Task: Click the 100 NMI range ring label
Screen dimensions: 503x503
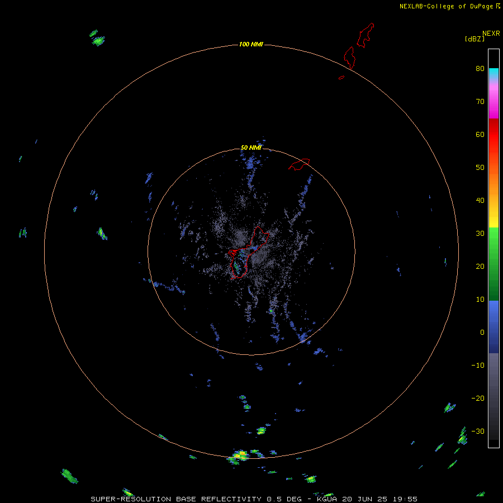Action: click(251, 44)
